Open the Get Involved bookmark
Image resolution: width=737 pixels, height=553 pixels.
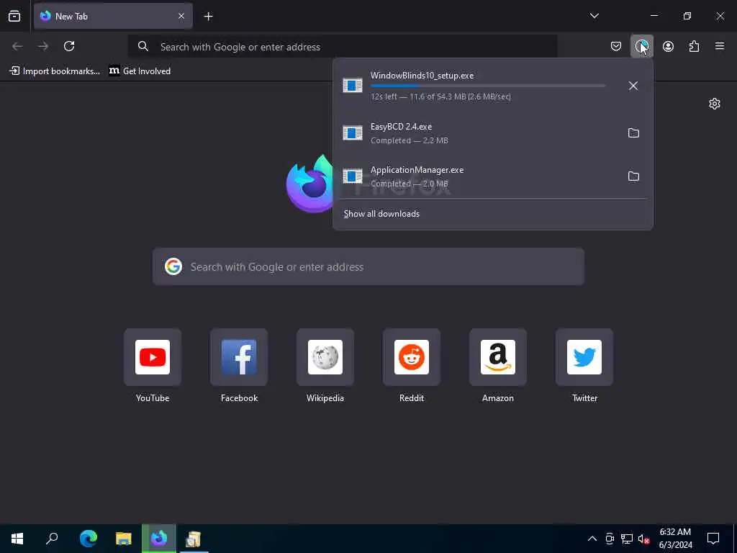click(140, 71)
